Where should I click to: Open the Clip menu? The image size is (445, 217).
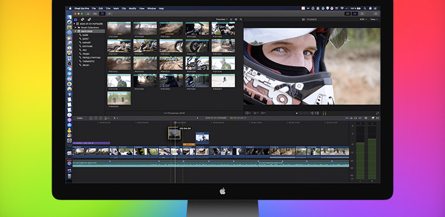(124, 9)
